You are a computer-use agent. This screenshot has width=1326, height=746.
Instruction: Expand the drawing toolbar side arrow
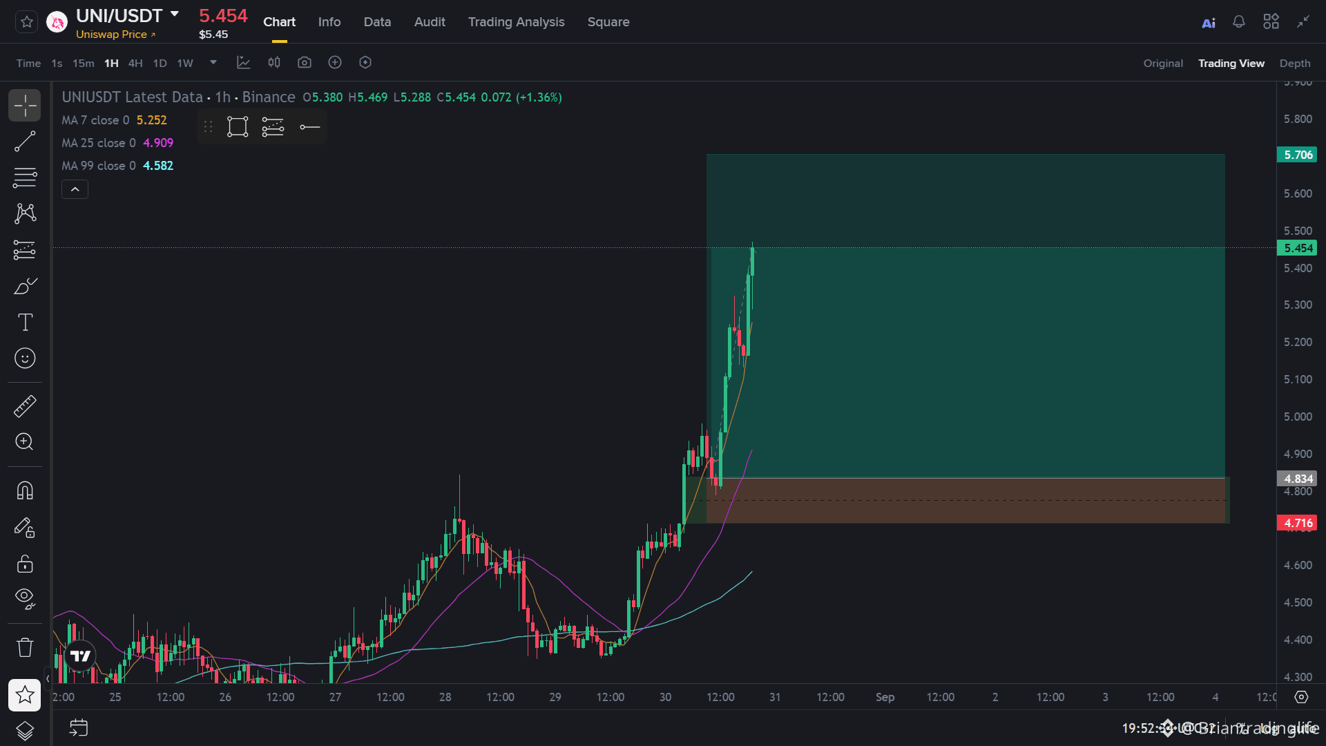[48, 679]
